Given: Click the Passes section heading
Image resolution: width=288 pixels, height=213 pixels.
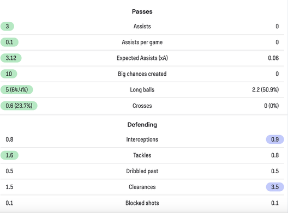Looking at the screenshot, I should [142, 11].
